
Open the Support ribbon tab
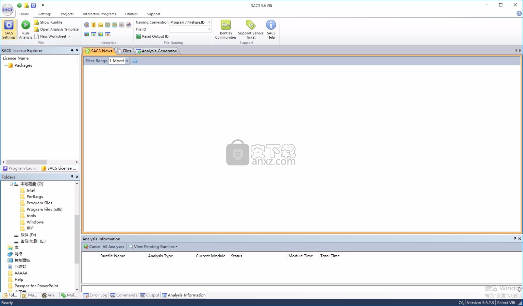pyautogui.click(x=153, y=14)
